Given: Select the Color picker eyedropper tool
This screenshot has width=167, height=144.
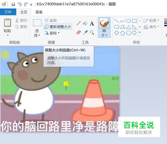Looking at the screenshot, I should 85,32.
